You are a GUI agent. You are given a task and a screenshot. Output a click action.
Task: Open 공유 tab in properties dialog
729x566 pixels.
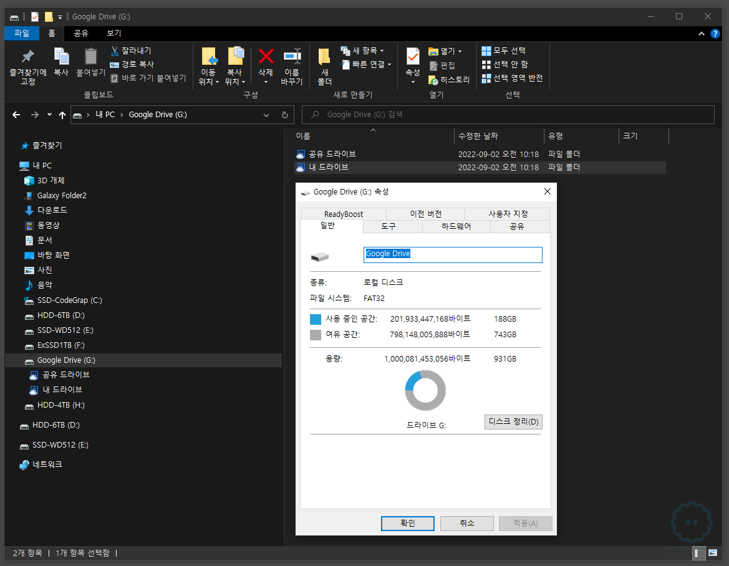pos(520,226)
